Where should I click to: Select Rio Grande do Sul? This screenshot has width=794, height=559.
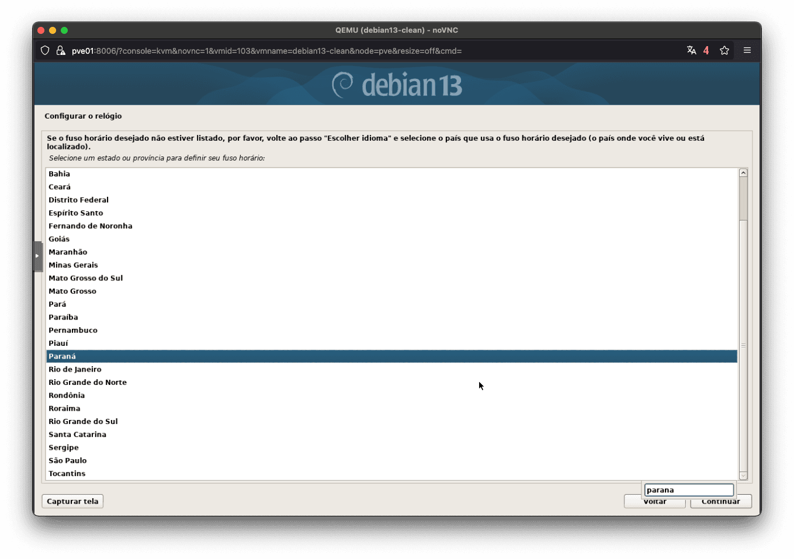391,421
